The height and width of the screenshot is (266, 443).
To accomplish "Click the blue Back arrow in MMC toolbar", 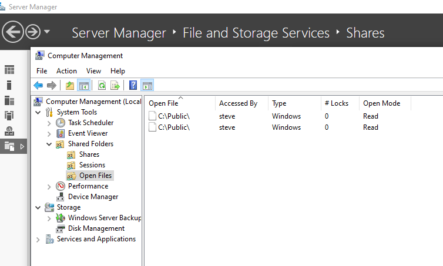I will point(38,86).
